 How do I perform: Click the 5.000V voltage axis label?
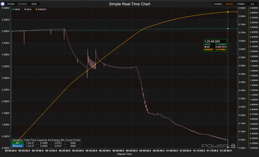click(6, 31)
